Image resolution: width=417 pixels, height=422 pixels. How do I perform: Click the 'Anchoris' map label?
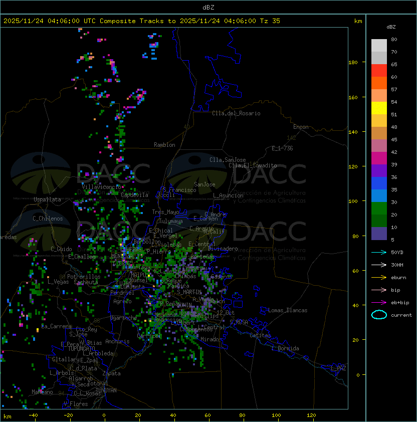pyautogui.click(x=117, y=341)
